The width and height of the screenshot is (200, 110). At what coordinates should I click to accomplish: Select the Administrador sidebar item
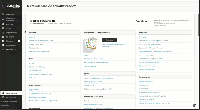click(11, 93)
